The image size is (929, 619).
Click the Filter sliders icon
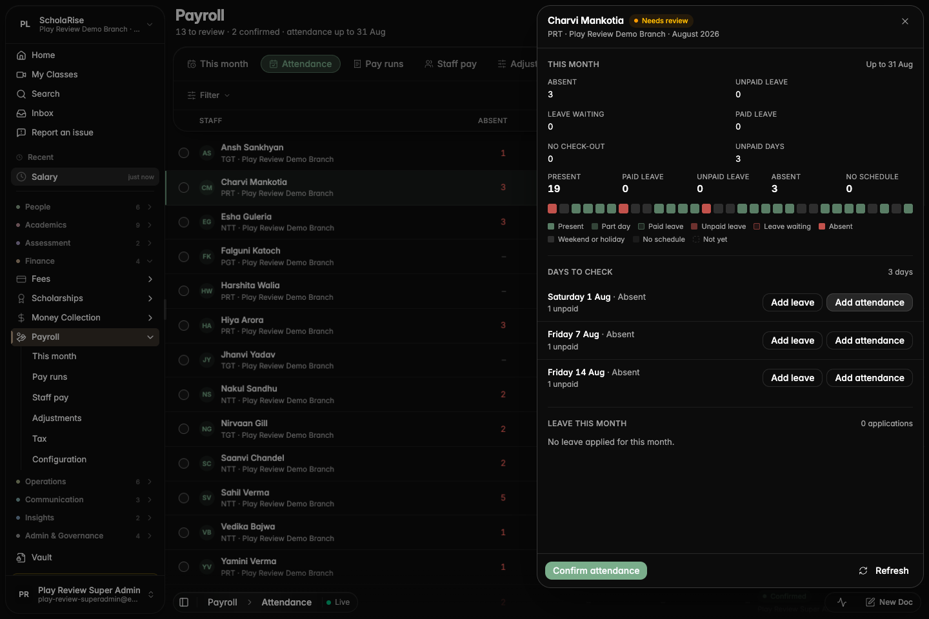pyautogui.click(x=192, y=95)
